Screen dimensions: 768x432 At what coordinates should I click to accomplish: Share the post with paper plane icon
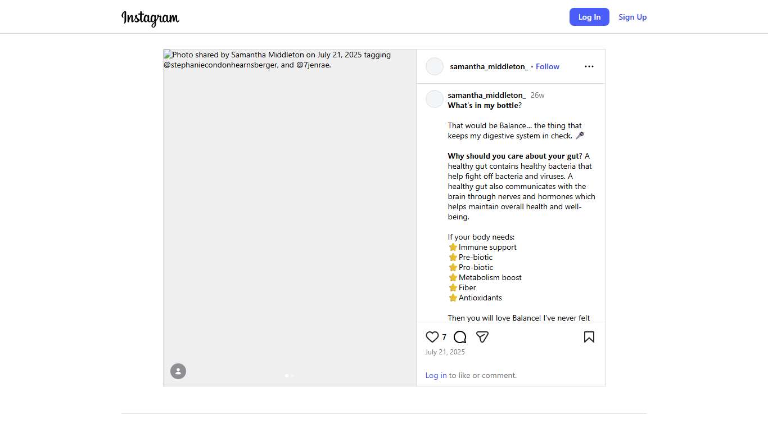(482, 337)
